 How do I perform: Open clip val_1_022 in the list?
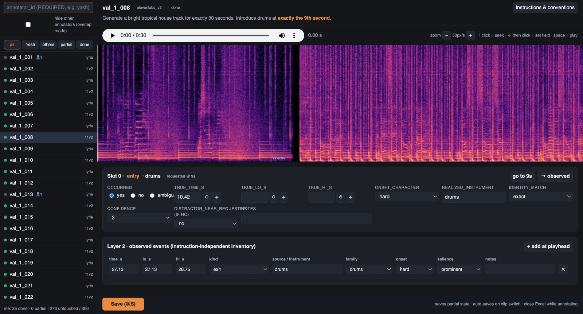pyautogui.click(x=48, y=297)
